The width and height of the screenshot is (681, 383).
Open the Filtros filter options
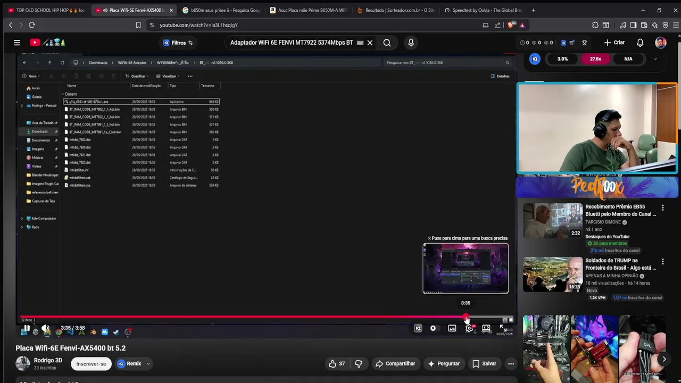pyautogui.click(x=178, y=43)
